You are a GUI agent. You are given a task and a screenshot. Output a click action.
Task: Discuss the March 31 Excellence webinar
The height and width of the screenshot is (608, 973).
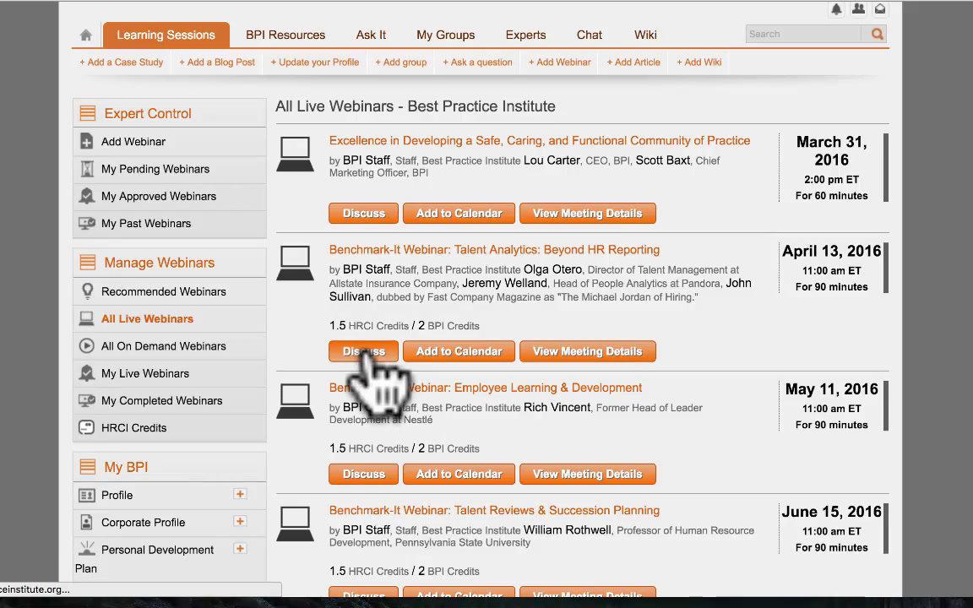pos(364,214)
